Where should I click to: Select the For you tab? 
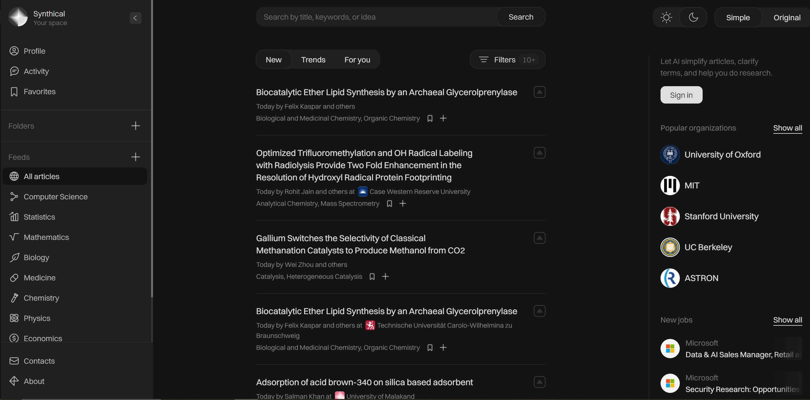click(357, 59)
